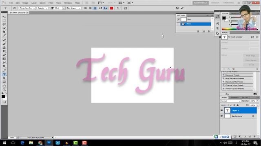
Task: Create new snapshot from the History panel
Action: click(x=204, y=31)
